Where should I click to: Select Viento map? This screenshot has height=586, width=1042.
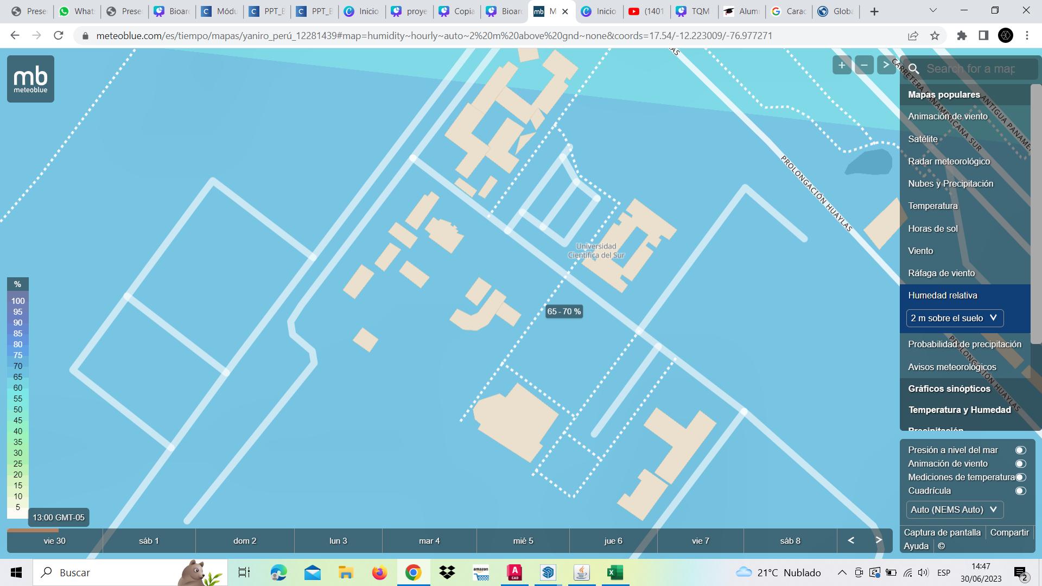pyautogui.click(x=920, y=251)
